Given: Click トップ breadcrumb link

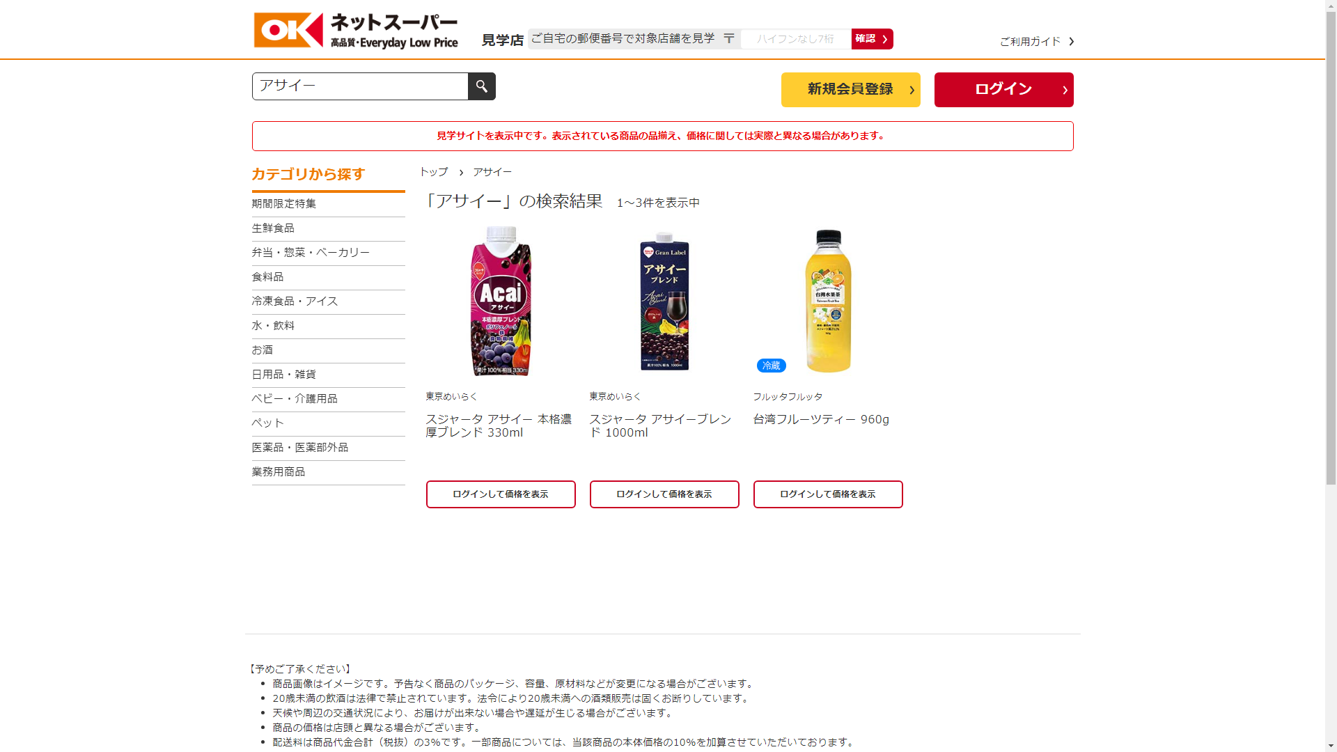Looking at the screenshot, I should point(433,172).
